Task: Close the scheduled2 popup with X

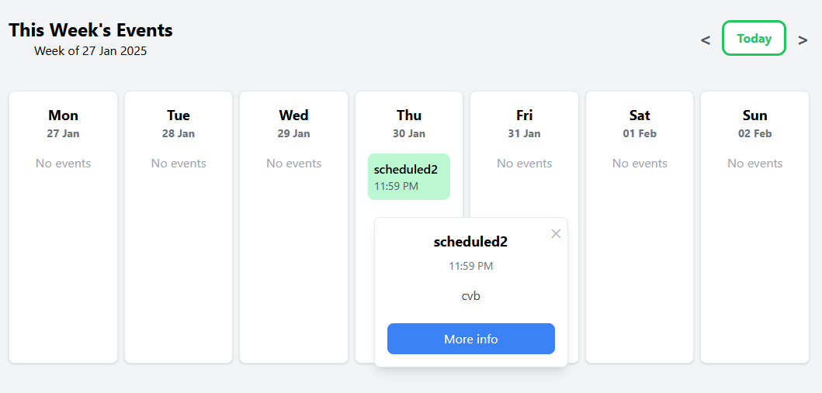Action: 556,234
